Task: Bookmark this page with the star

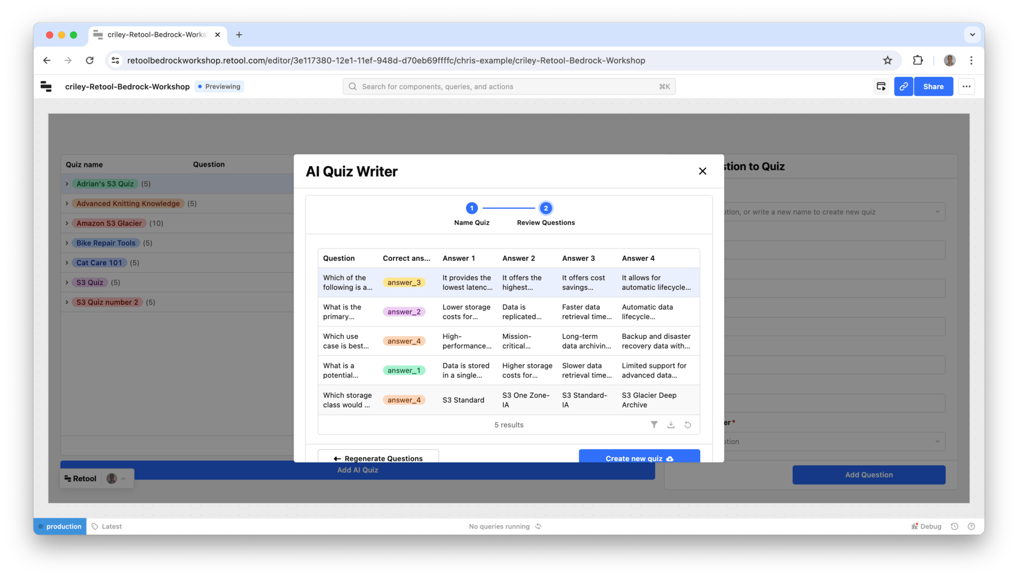Action: point(887,61)
